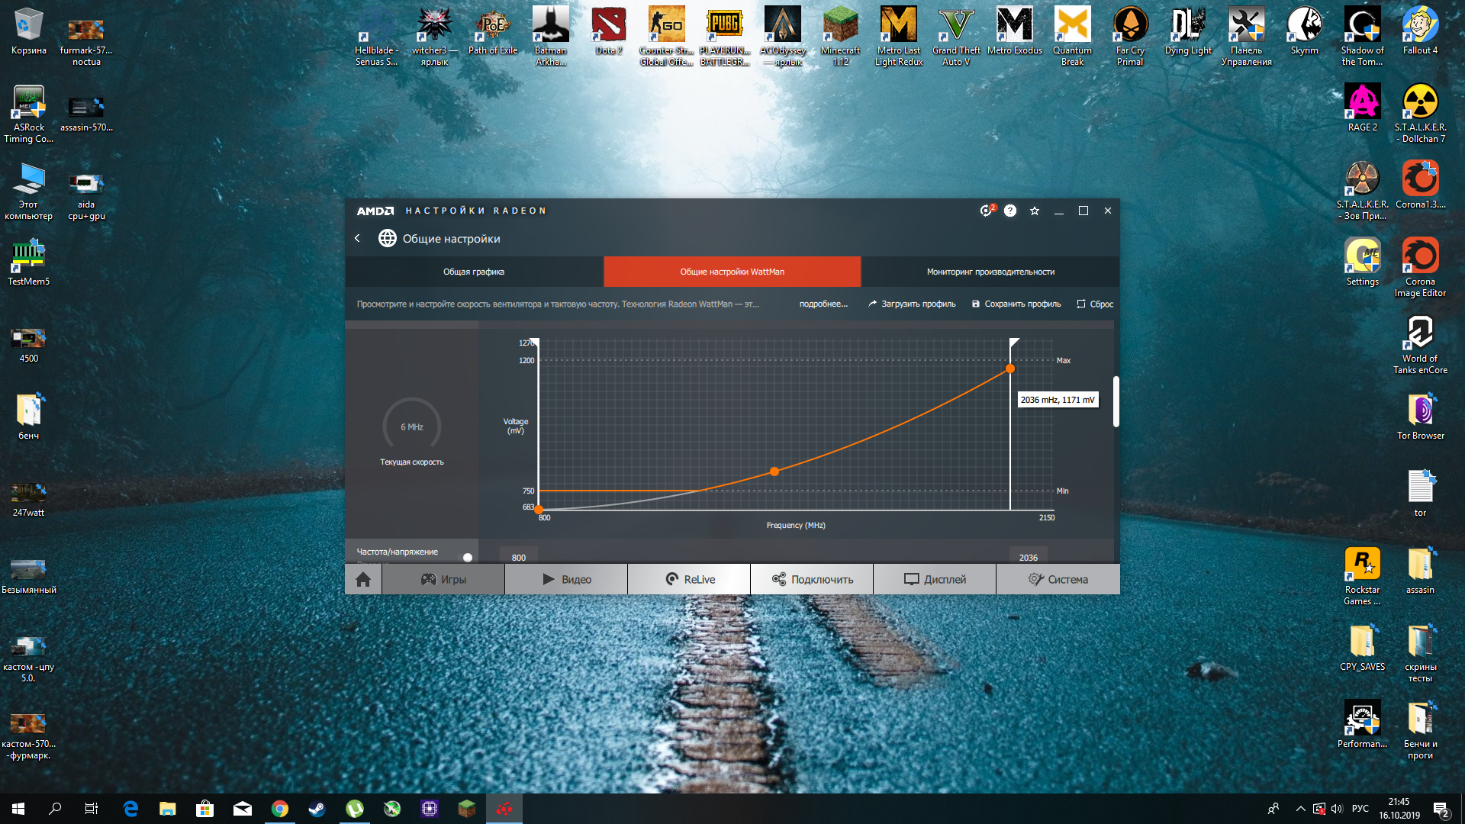
Task: Toggle the Частота/напряжение switch
Action: [x=465, y=557]
